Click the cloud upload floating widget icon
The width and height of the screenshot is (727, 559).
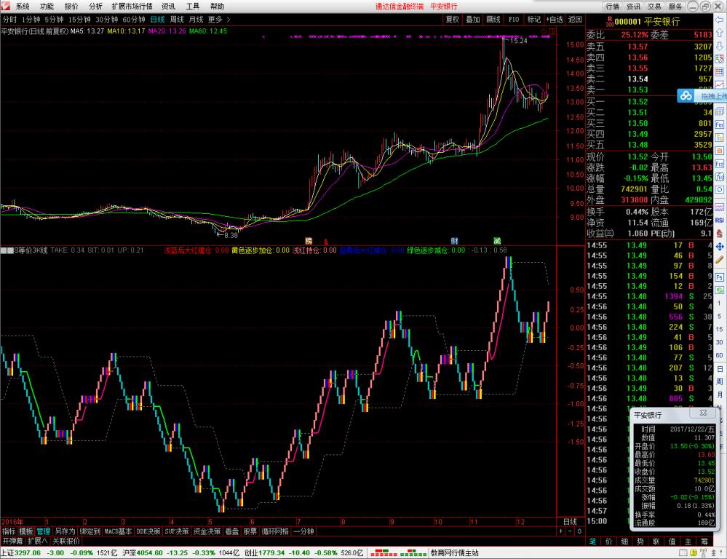click(686, 96)
